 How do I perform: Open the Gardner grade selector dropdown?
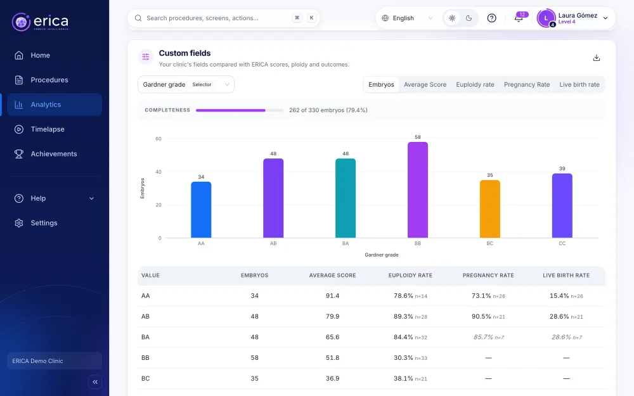pyautogui.click(x=186, y=84)
